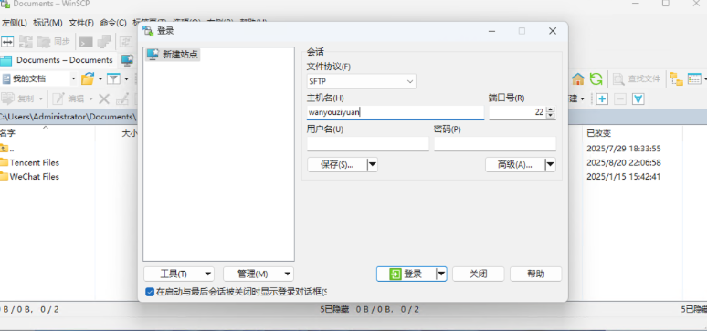Open the 文件(F) menu
Image resolution: width=707 pixels, height=331 pixels.
[81, 23]
